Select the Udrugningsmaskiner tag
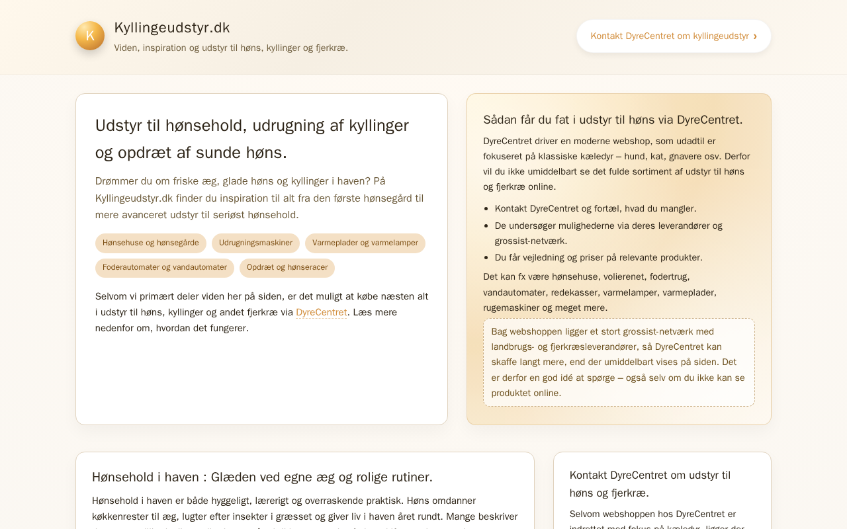This screenshot has width=847, height=529. pyautogui.click(x=255, y=243)
